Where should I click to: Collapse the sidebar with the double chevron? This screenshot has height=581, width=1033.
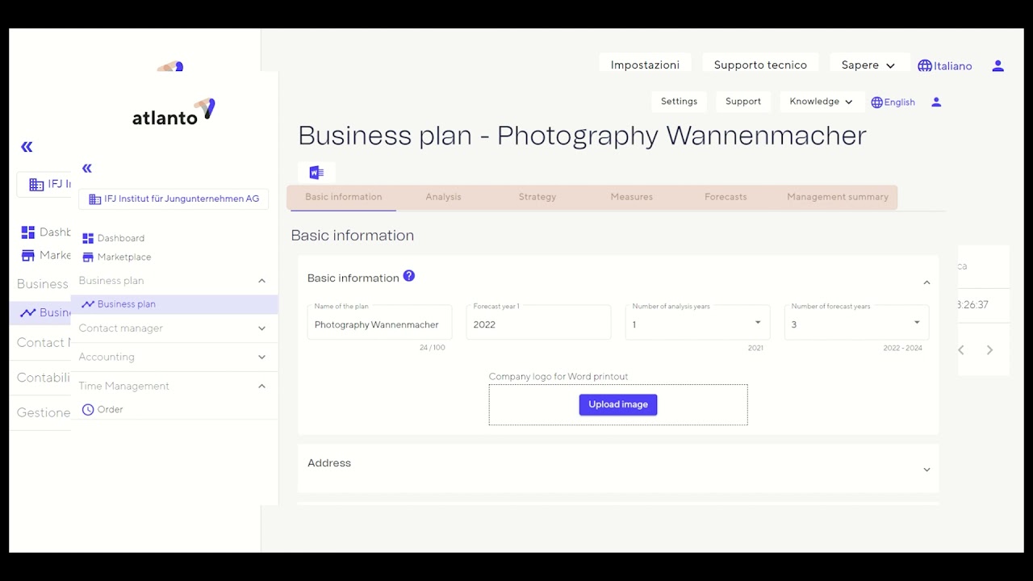point(86,169)
